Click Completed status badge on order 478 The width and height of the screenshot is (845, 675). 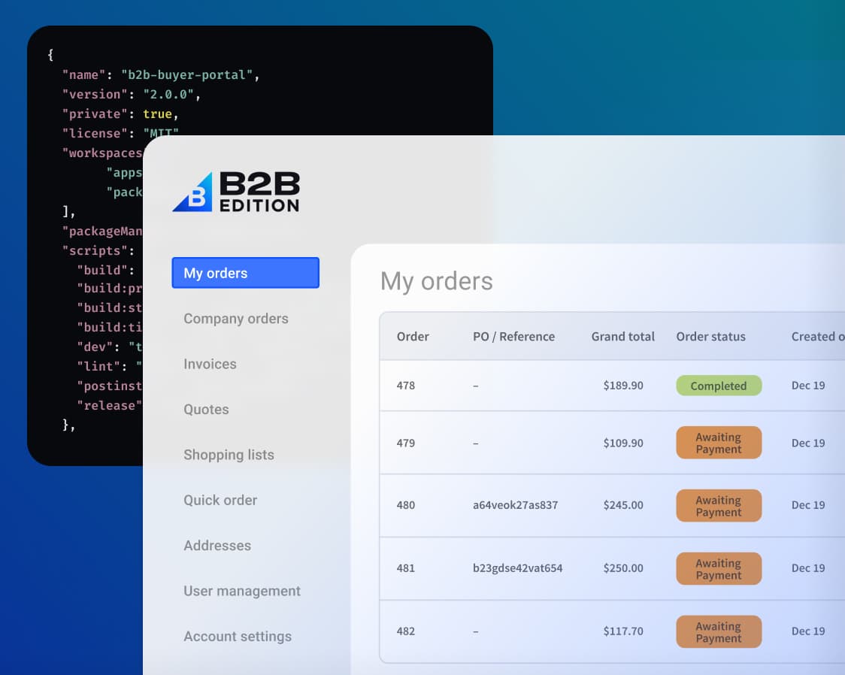point(718,386)
